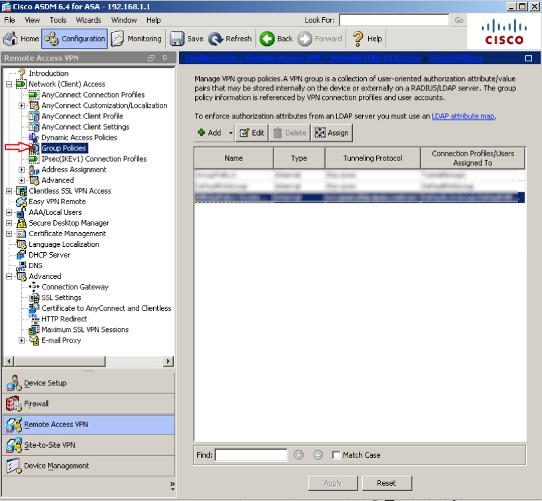Click the Connection Gateway icon

34,287
